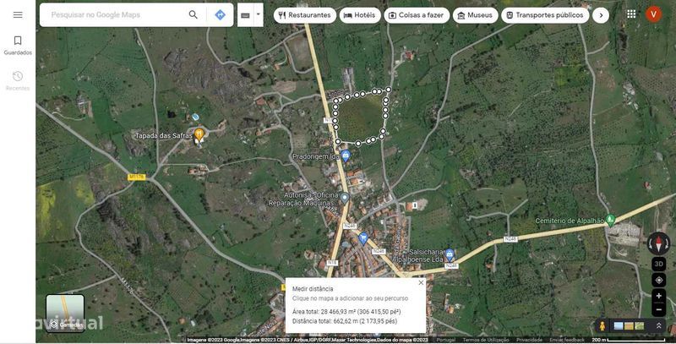The width and height of the screenshot is (676, 344).
Task: Zoom in with the plus button
Action: click(659, 296)
